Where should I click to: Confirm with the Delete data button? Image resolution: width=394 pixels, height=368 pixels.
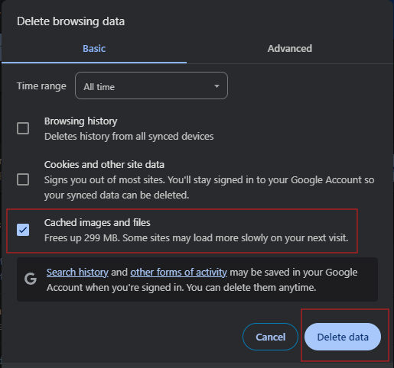pyautogui.click(x=343, y=337)
